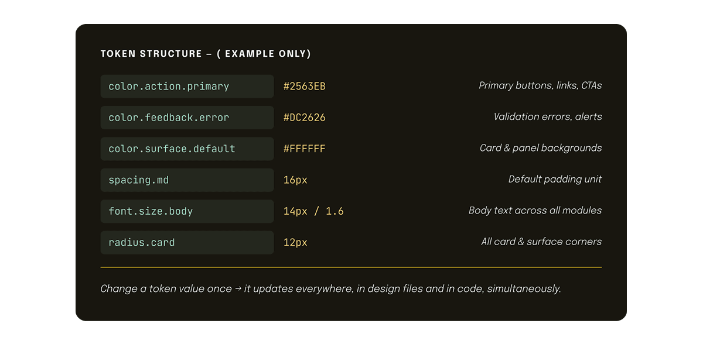
Task: Click the #FFFFFF color value
Action: coord(304,149)
